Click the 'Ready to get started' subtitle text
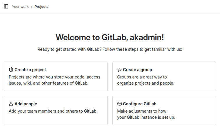Screen dimensions: 220x131 110,49
